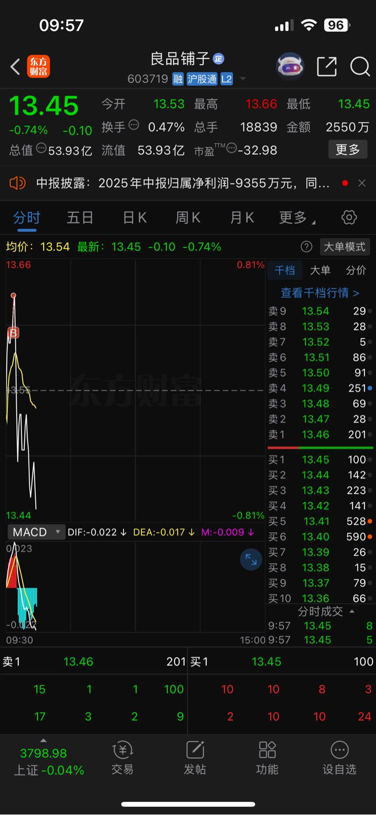Open 发帖 post button
The image size is (376, 815).
coord(195,758)
